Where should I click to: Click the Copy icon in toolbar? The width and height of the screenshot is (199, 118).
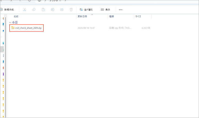point(34,10)
